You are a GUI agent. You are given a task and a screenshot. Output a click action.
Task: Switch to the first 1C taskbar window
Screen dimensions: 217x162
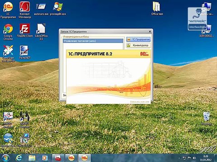[71, 158]
